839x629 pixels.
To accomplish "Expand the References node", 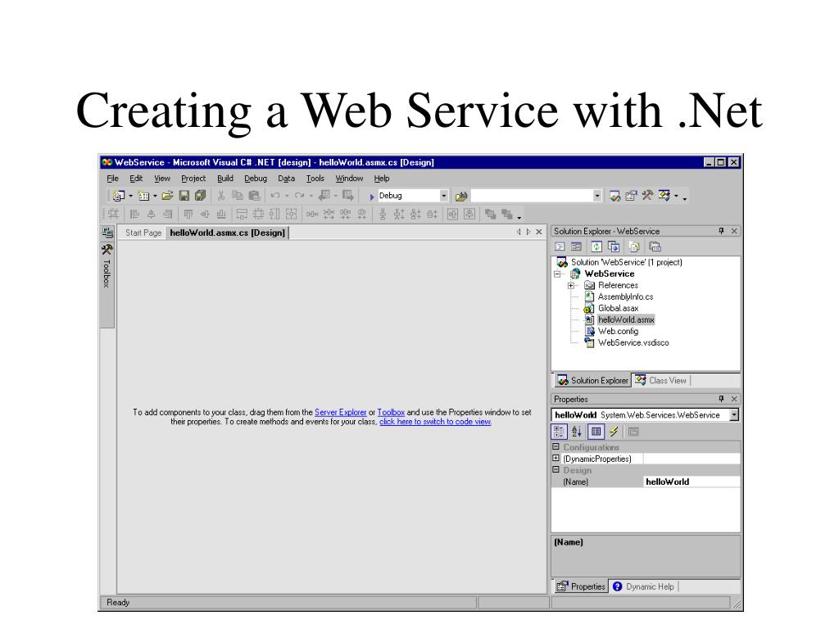I will (571, 286).
